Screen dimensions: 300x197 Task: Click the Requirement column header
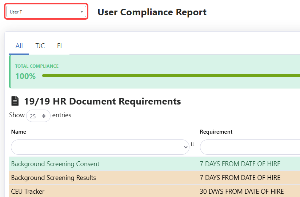216,132
